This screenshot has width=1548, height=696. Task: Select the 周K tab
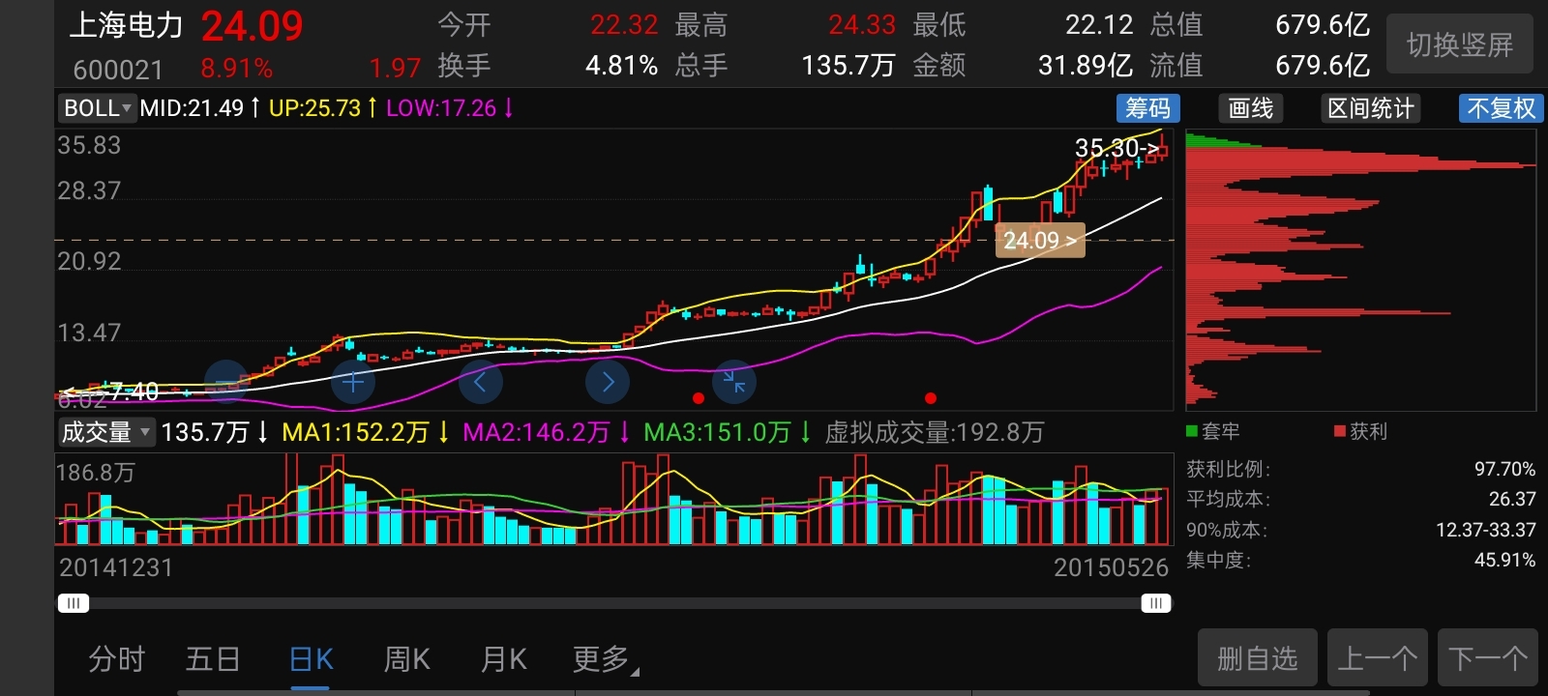(x=406, y=659)
